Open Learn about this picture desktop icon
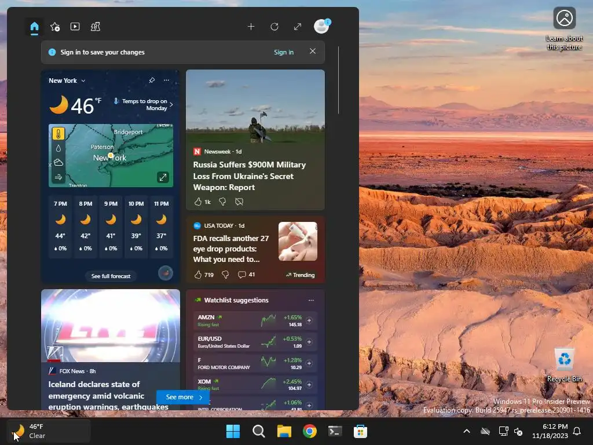The width and height of the screenshot is (593, 445). (x=564, y=29)
